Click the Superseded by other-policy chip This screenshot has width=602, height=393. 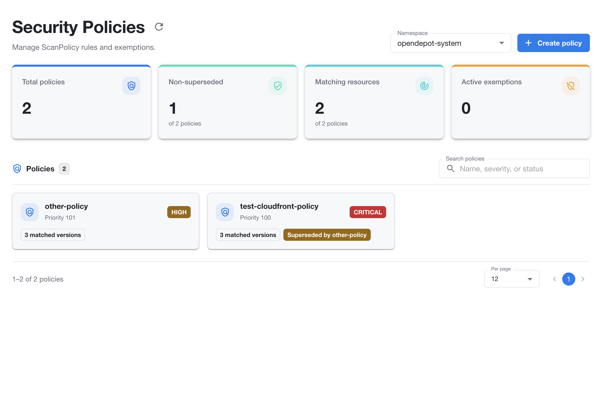click(327, 235)
